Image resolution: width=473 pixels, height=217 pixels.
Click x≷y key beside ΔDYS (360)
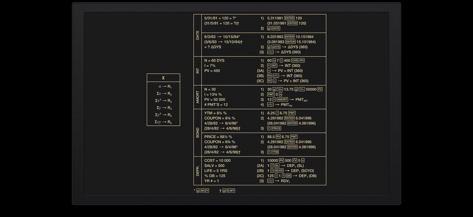click(271, 52)
